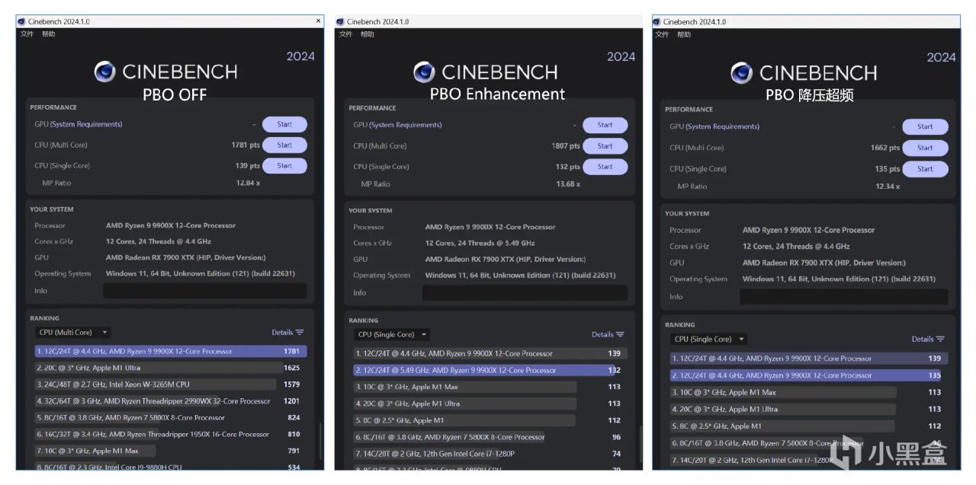Start GPU test in PBO 降压超频 window

pos(925,126)
